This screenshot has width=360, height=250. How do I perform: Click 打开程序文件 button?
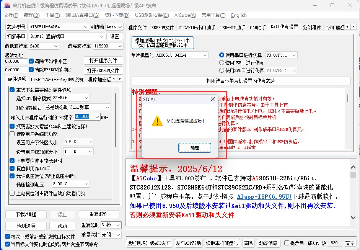pyautogui.click(x=103, y=60)
